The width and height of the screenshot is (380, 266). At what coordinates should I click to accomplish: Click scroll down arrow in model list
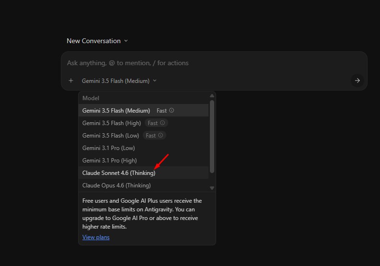pyautogui.click(x=212, y=188)
